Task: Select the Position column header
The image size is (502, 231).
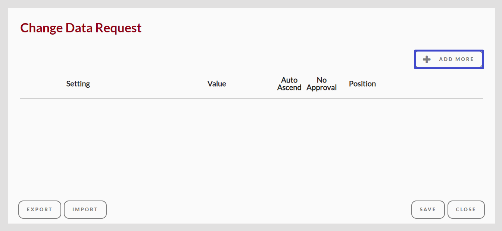Action: [362, 84]
